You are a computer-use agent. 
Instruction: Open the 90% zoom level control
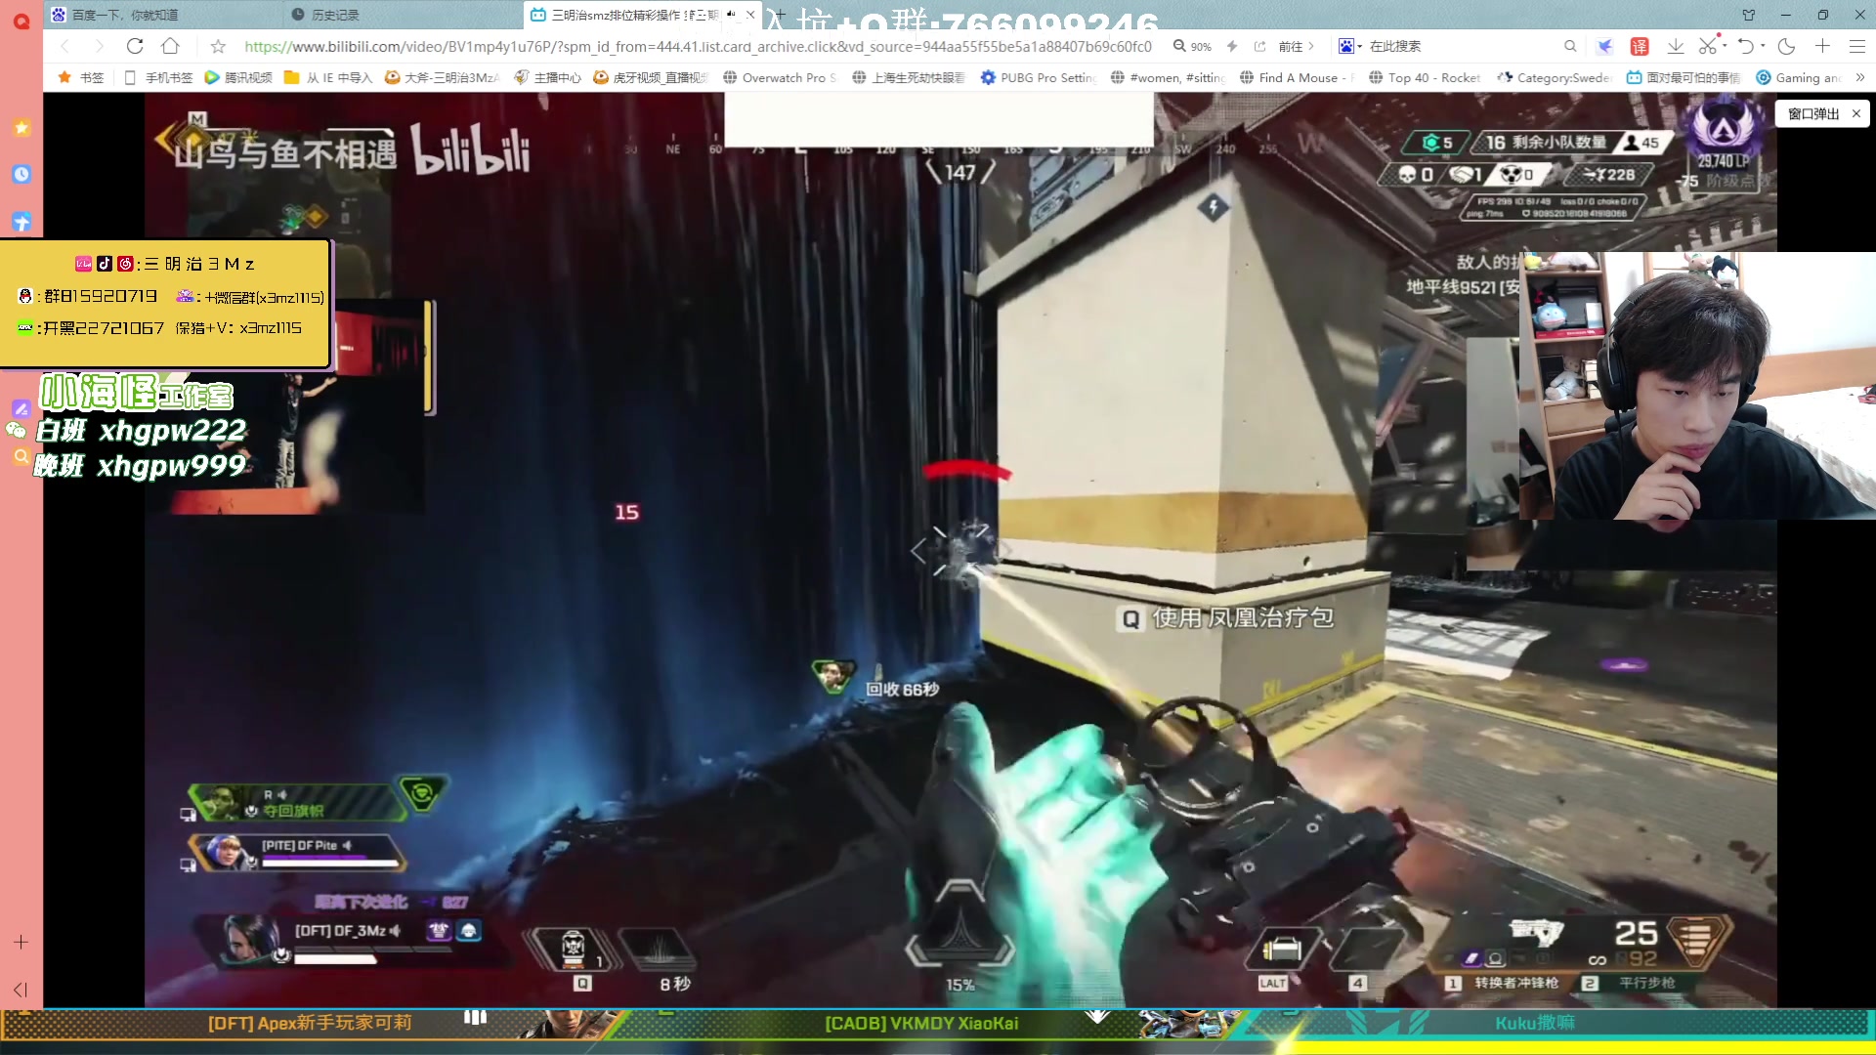tap(1192, 46)
